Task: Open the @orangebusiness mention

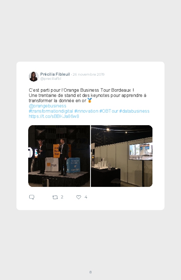Action: click(x=47, y=106)
